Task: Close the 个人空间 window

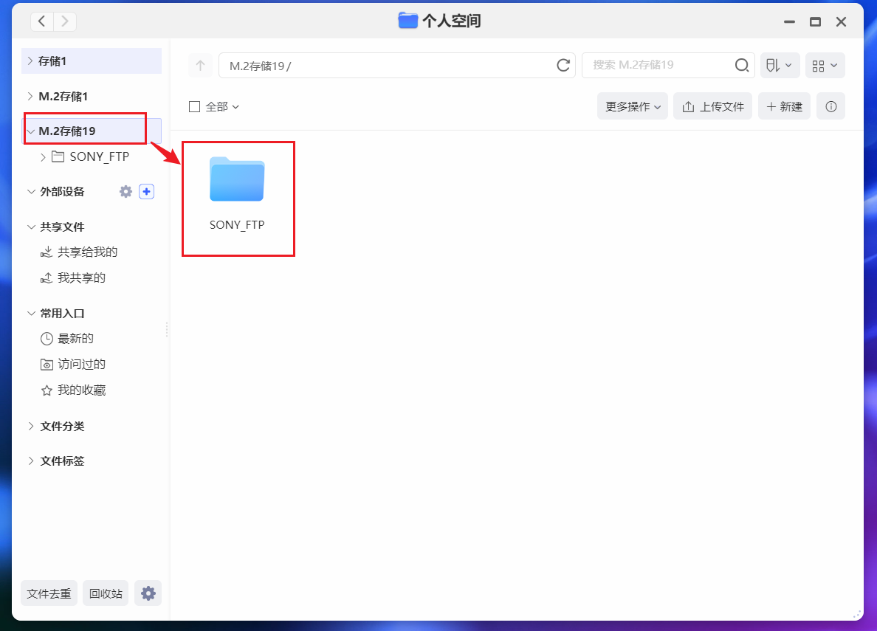Action: tap(841, 22)
